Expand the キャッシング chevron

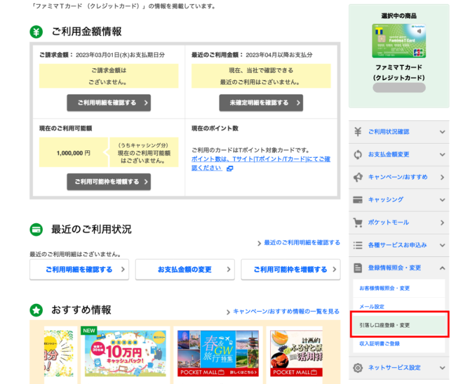442,200
